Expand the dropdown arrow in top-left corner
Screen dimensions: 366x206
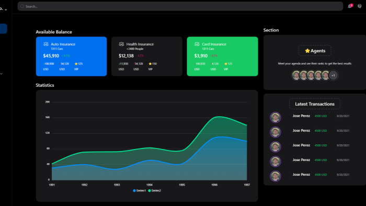click(6, 10)
